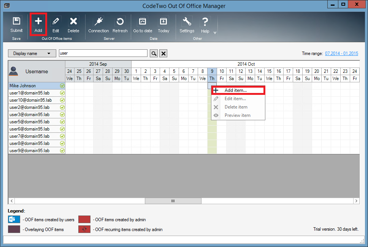Click the day 15 header in October
Screen dimensions: 368x247
coord(269,71)
